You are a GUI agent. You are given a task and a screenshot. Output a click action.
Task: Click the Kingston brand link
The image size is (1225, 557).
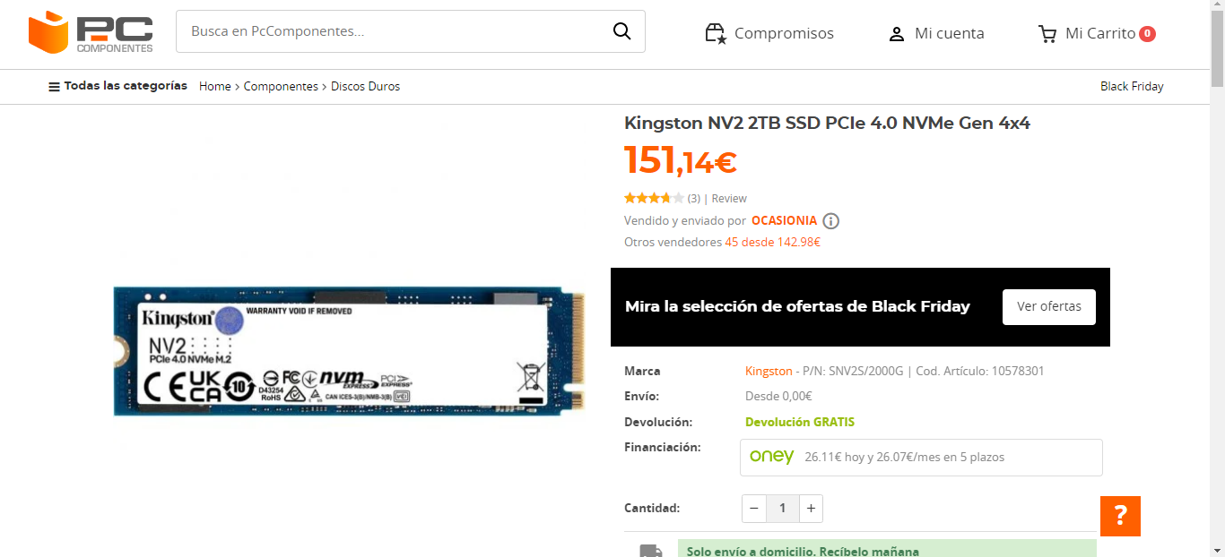tap(769, 371)
